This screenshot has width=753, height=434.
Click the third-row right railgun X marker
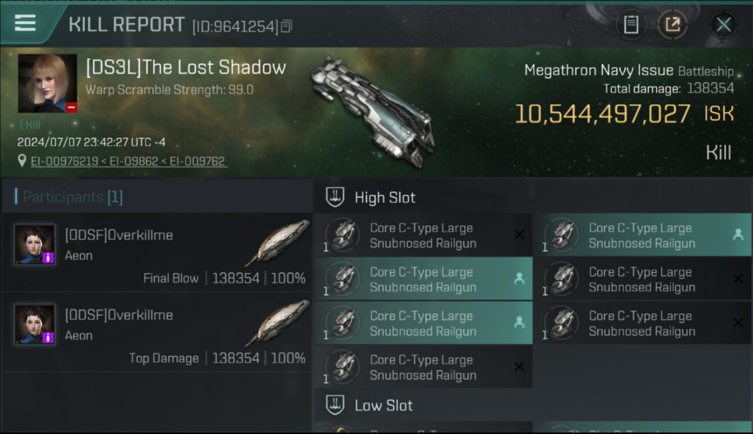point(738,323)
